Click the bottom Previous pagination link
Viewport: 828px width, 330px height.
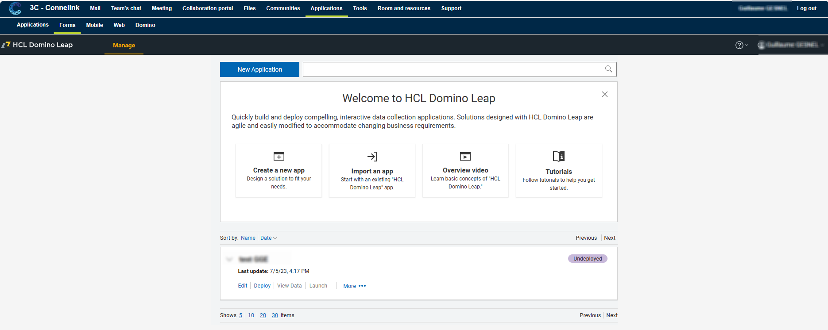[x=590, y=315]
